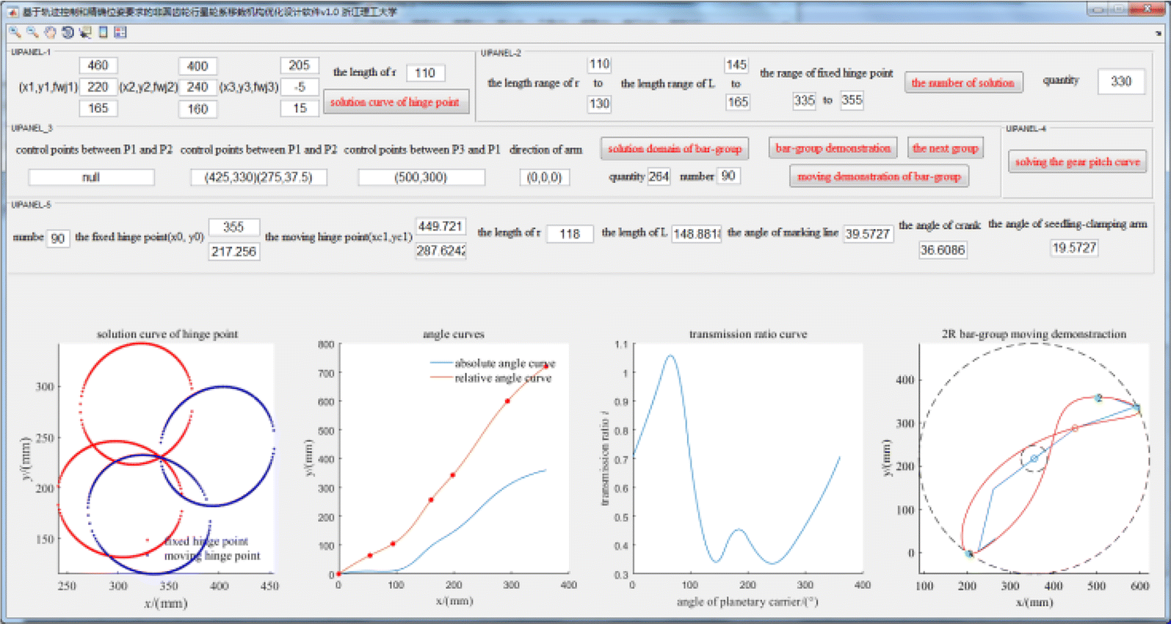Screen dimensions: 1171x624
Task: Select the seedling-clamping arm angle field 19.5727
Action: coord(1074,248)
